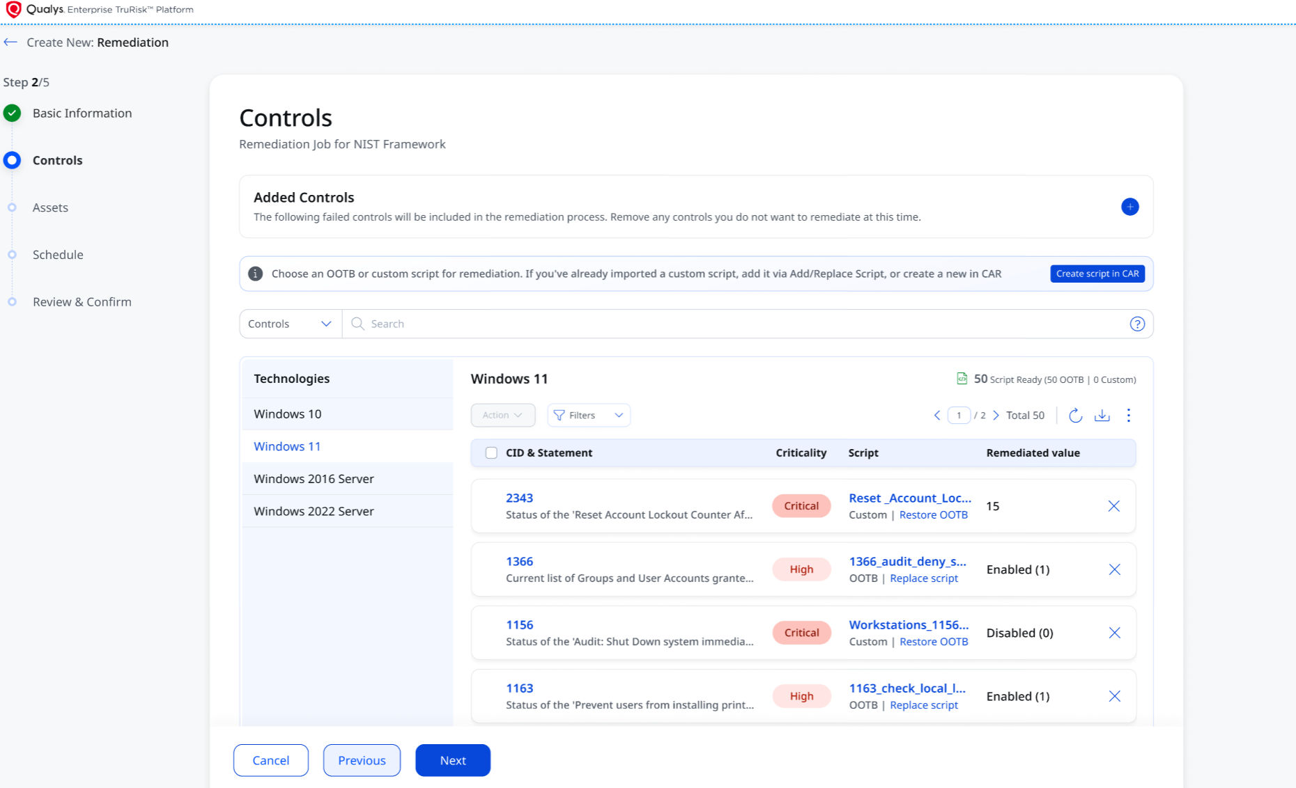The image size is (1296, 788).
Task: Click the Script column header
Action: tap(863, 453)
